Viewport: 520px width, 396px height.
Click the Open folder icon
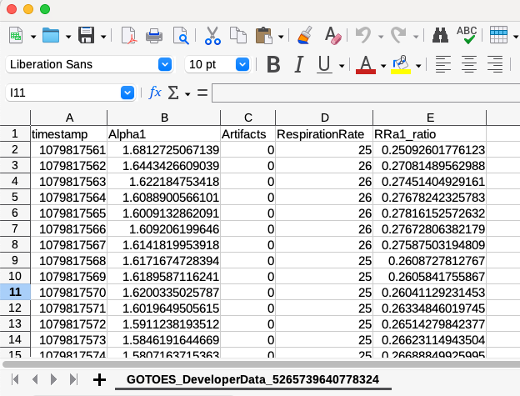point(51,35)
